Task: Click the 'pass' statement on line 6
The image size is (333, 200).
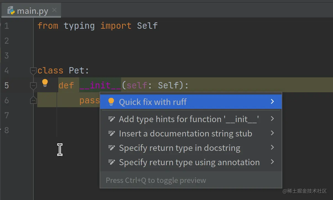Action: pos(89,101)
